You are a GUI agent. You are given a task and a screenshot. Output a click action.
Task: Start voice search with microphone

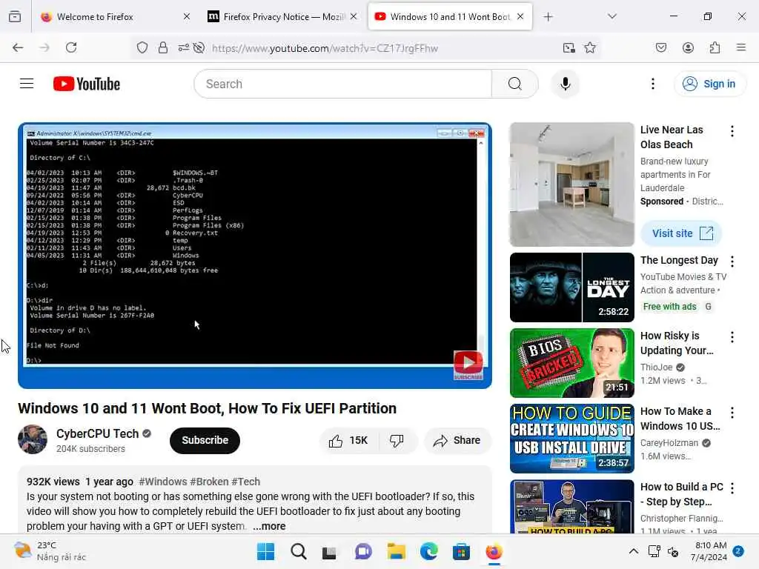[565, 84]
